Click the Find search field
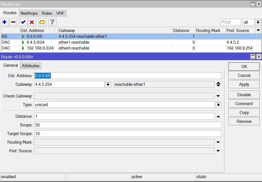Image resolution: width=262 pixels, height=182 pixels. [230, 22]
